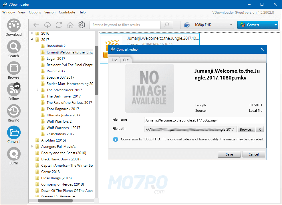
Task: Switch to the Cut tab
Action: coord(126,60)
